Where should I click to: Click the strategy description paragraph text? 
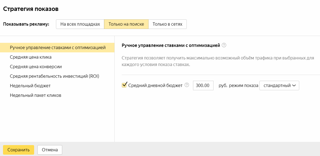click(218, 61)
